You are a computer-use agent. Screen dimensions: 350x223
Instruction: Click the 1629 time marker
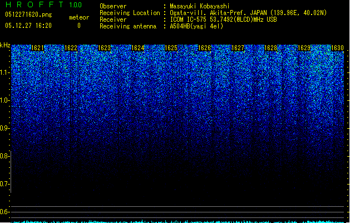pos(304,48)
